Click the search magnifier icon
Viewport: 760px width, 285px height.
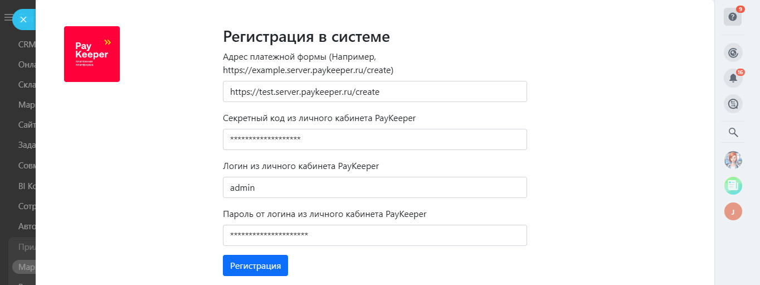point(733,133)
